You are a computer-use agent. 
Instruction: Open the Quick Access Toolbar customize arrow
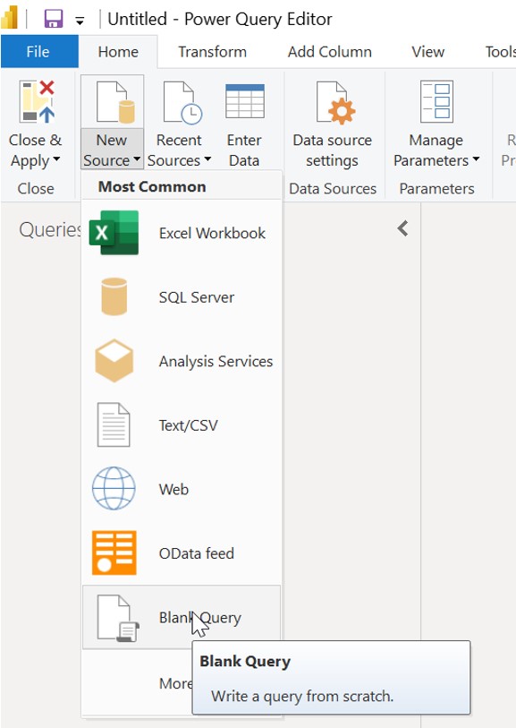tap(80, 21)
